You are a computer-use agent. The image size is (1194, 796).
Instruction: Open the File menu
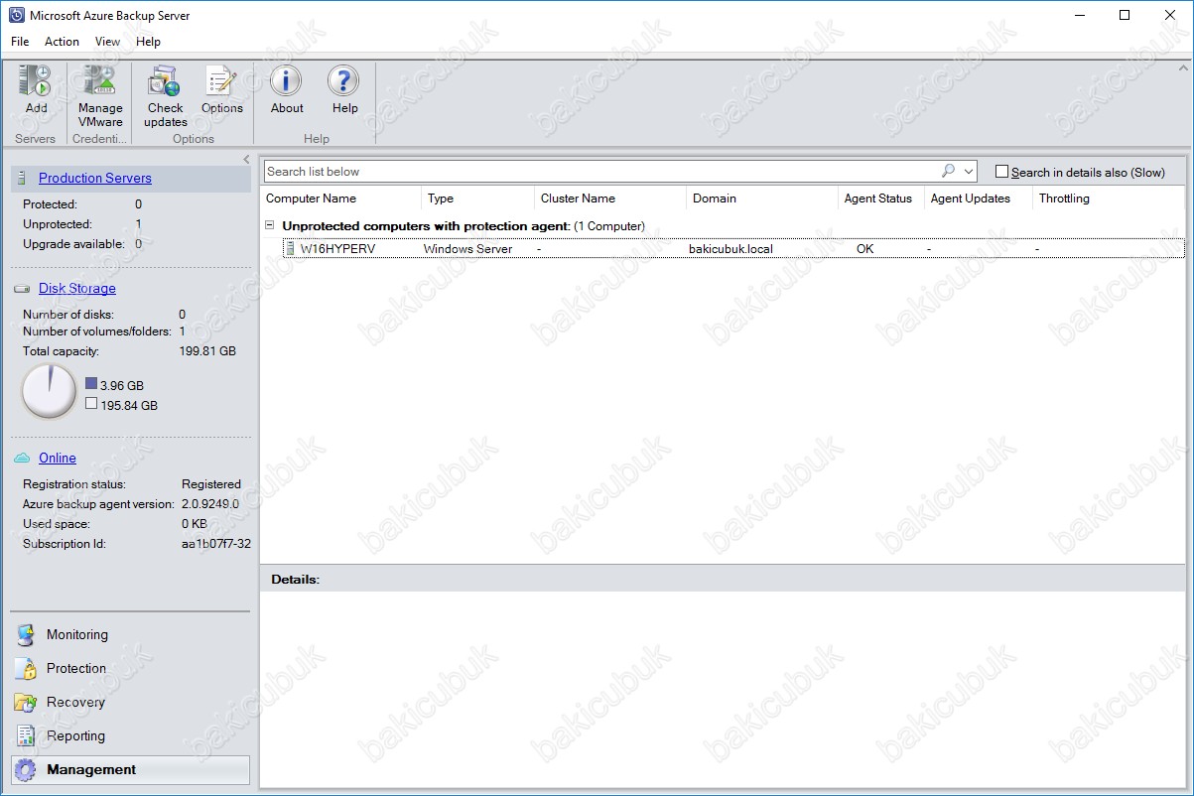(x=20, y=42)
